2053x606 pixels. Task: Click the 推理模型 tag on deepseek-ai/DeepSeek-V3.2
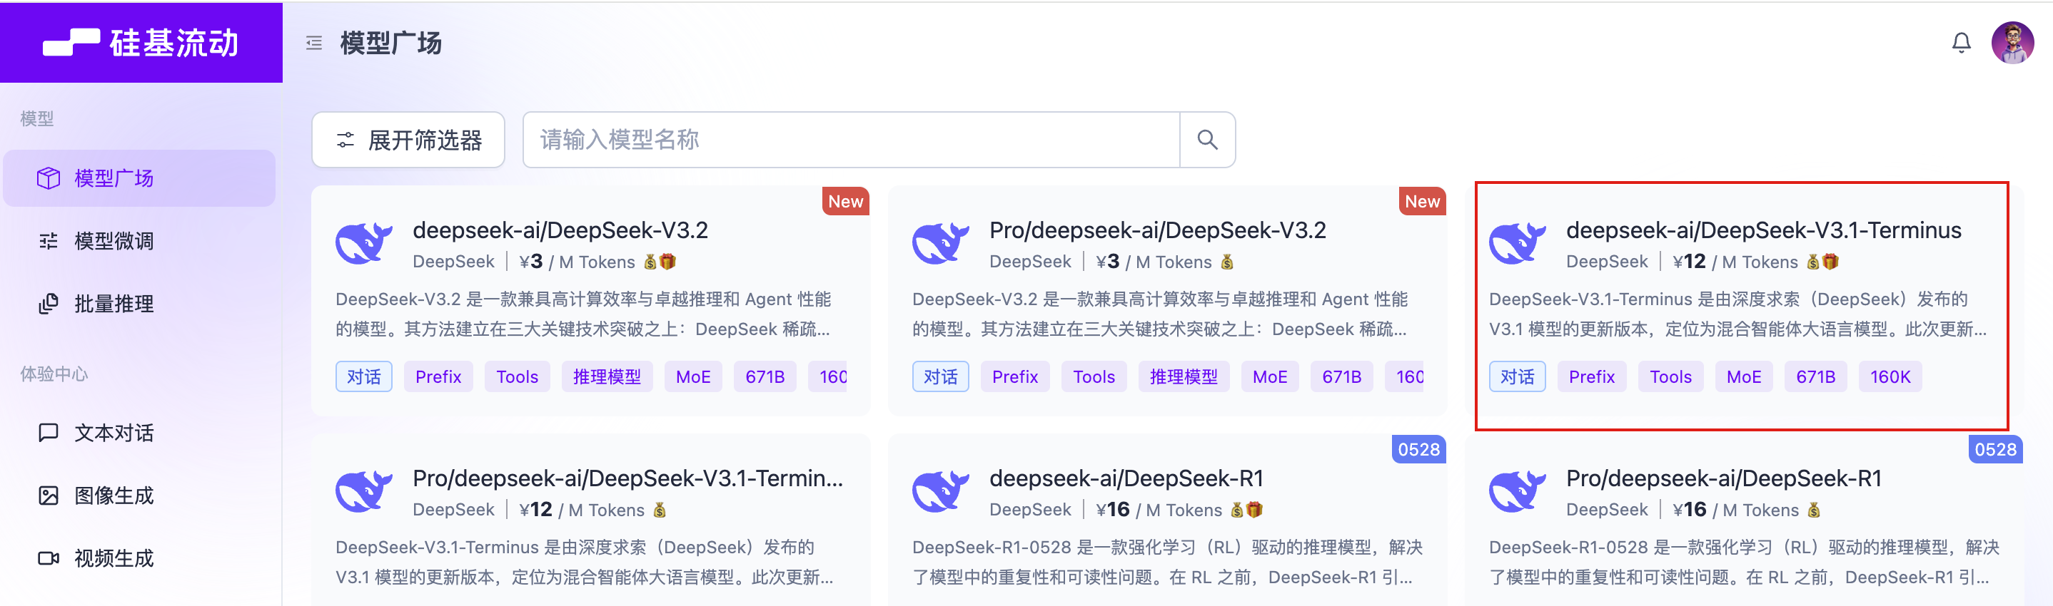coord(607,376)
